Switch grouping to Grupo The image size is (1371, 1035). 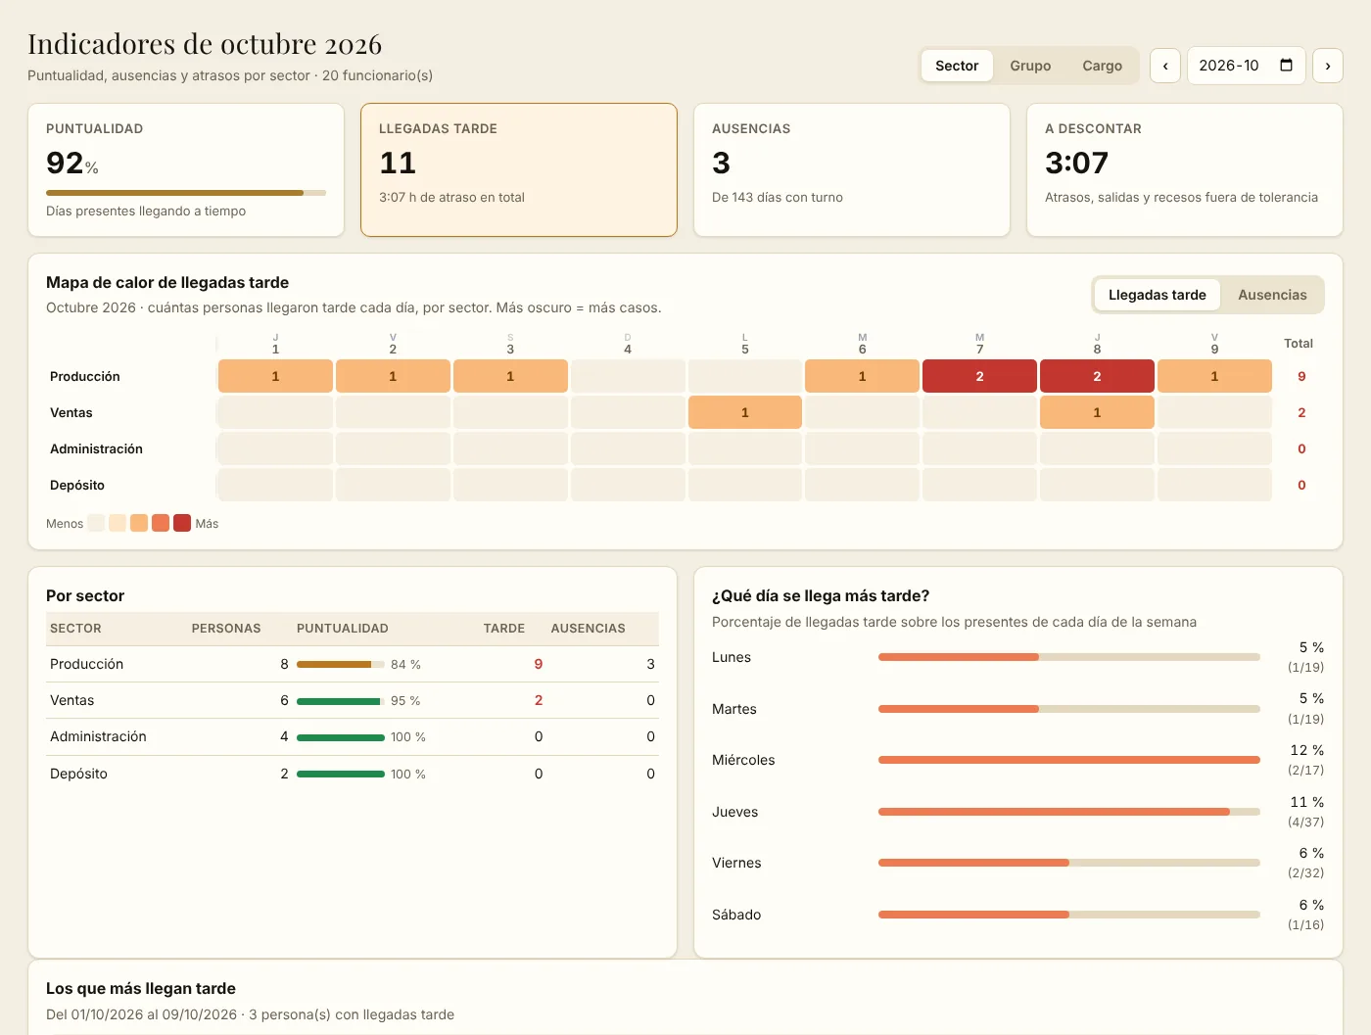1030,66
